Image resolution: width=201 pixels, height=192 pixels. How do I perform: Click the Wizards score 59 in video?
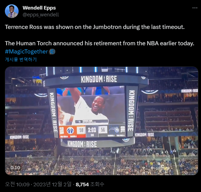click(81, 130)
